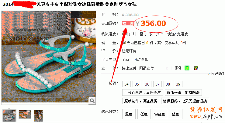Select size 34
This screenshot has width=225, height=123.
pyautogui.click(x=126, y=84)
